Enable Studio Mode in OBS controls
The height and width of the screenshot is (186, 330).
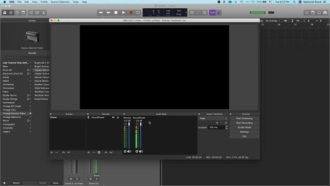click(x=244, y=128)
